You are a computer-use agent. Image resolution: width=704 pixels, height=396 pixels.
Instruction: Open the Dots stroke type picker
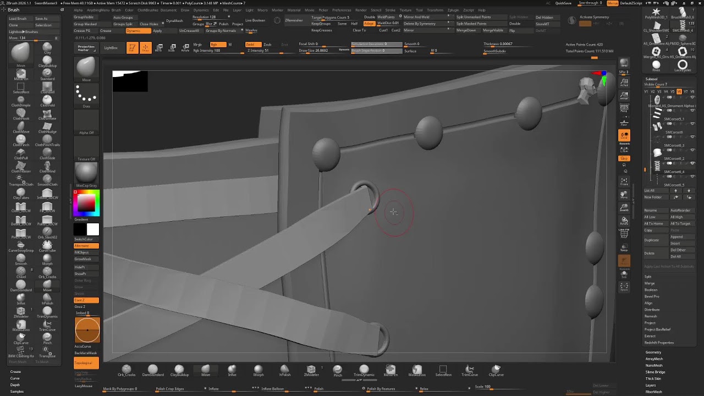pos(86,96)
